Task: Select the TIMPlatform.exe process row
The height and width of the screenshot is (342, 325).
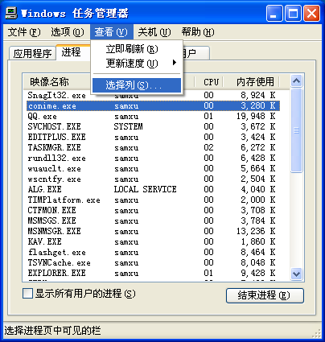Action: point(153,200)
